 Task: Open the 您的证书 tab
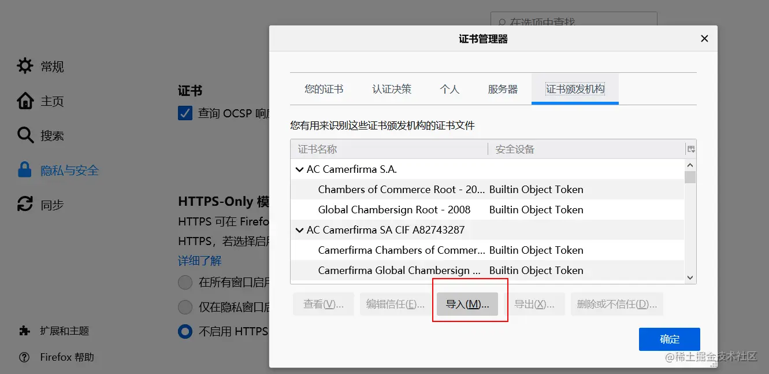323,89
